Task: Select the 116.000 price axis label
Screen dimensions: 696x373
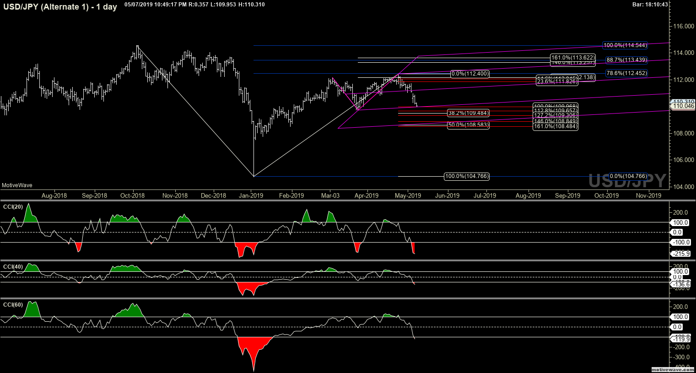Action: (x=684, y=27)
